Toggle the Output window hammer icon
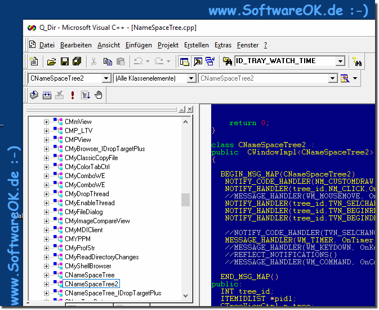Screen dimensions: 379x310 coord(198,61)
